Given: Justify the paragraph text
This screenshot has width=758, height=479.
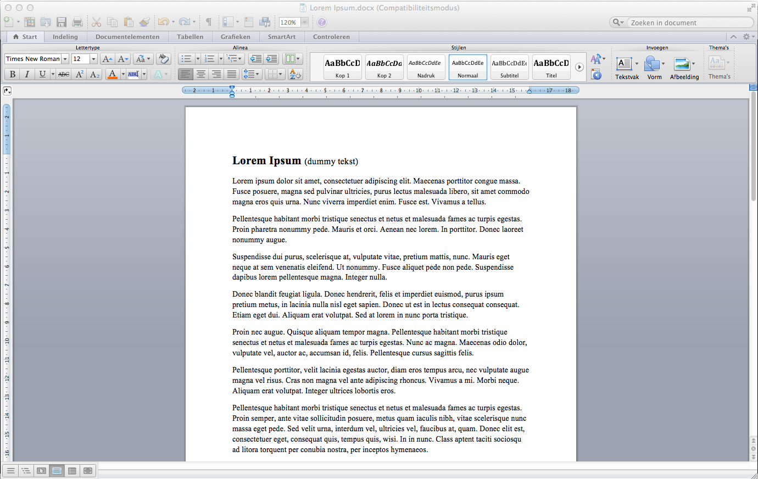Looking at the screenshot, I should 232,74.
